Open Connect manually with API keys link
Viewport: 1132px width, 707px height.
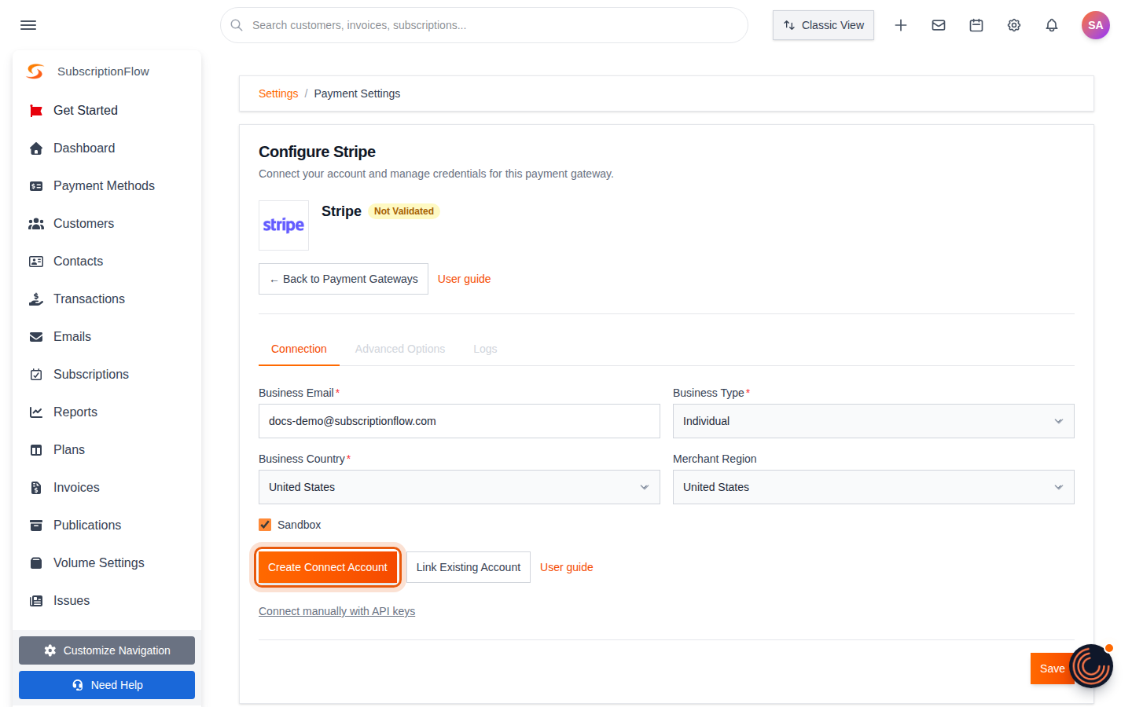[x=336, y=611]
